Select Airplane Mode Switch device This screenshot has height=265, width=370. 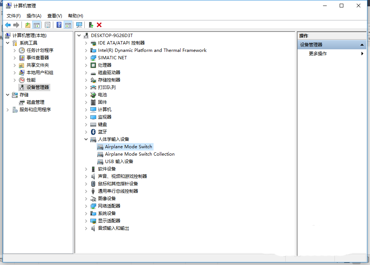click(x=128, y=147)
